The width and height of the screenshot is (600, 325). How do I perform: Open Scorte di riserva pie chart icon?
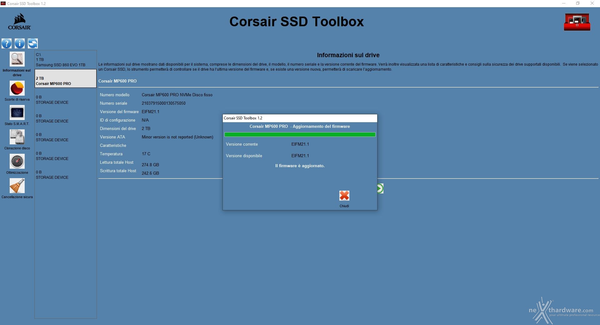[x=17, y=88]
